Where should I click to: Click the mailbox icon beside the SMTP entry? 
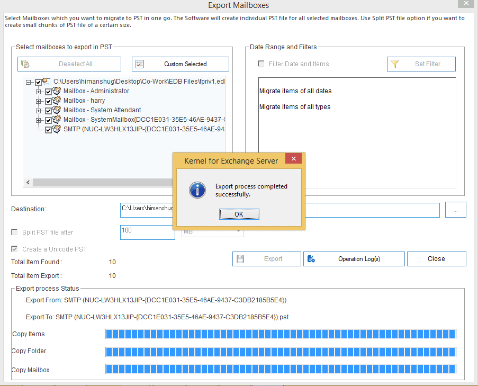(57, 129)
